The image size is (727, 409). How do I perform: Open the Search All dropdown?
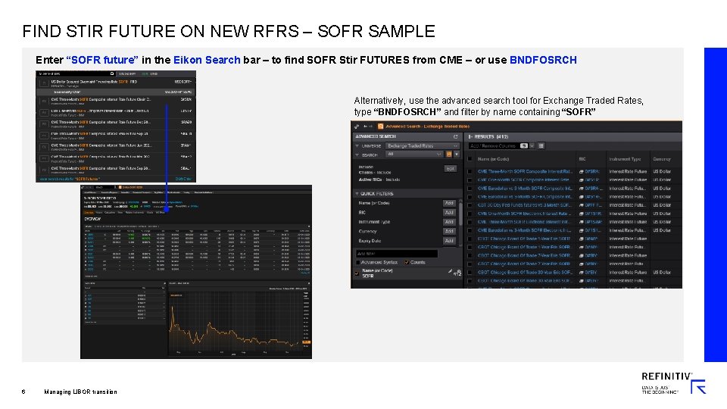[414, 155]
